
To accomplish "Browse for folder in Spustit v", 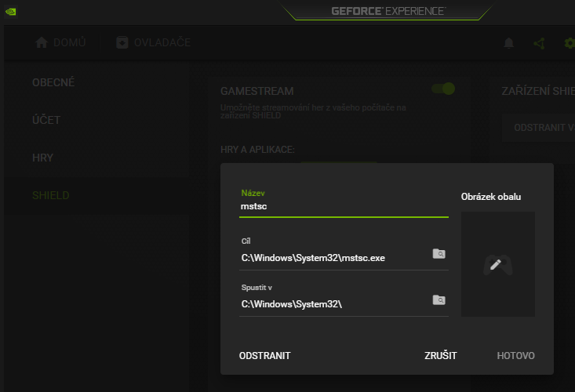I will pos(439,300).
